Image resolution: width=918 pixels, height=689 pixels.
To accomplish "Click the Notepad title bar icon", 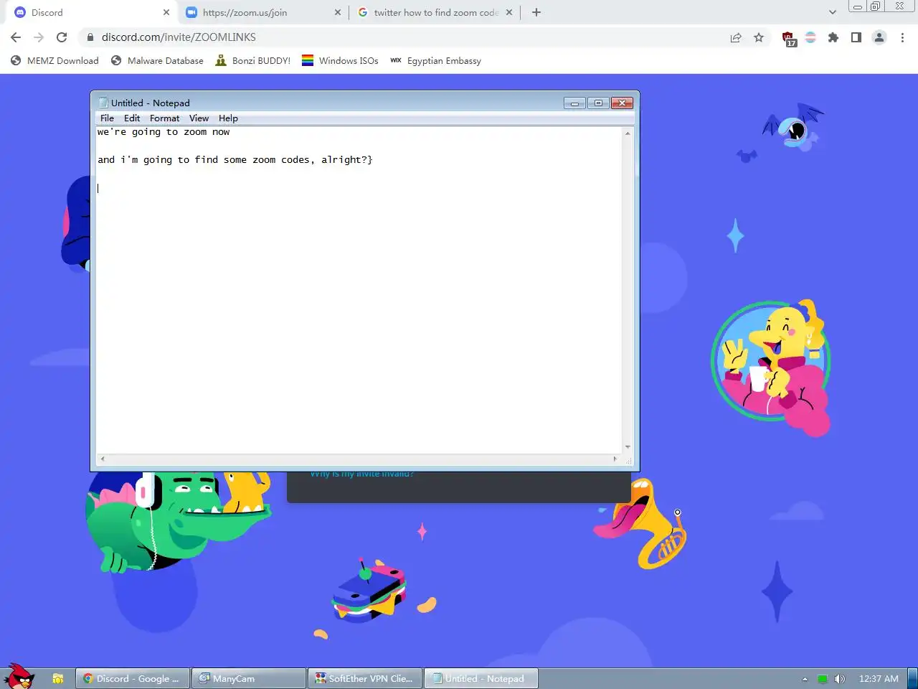I will click(x=103, y=103).
